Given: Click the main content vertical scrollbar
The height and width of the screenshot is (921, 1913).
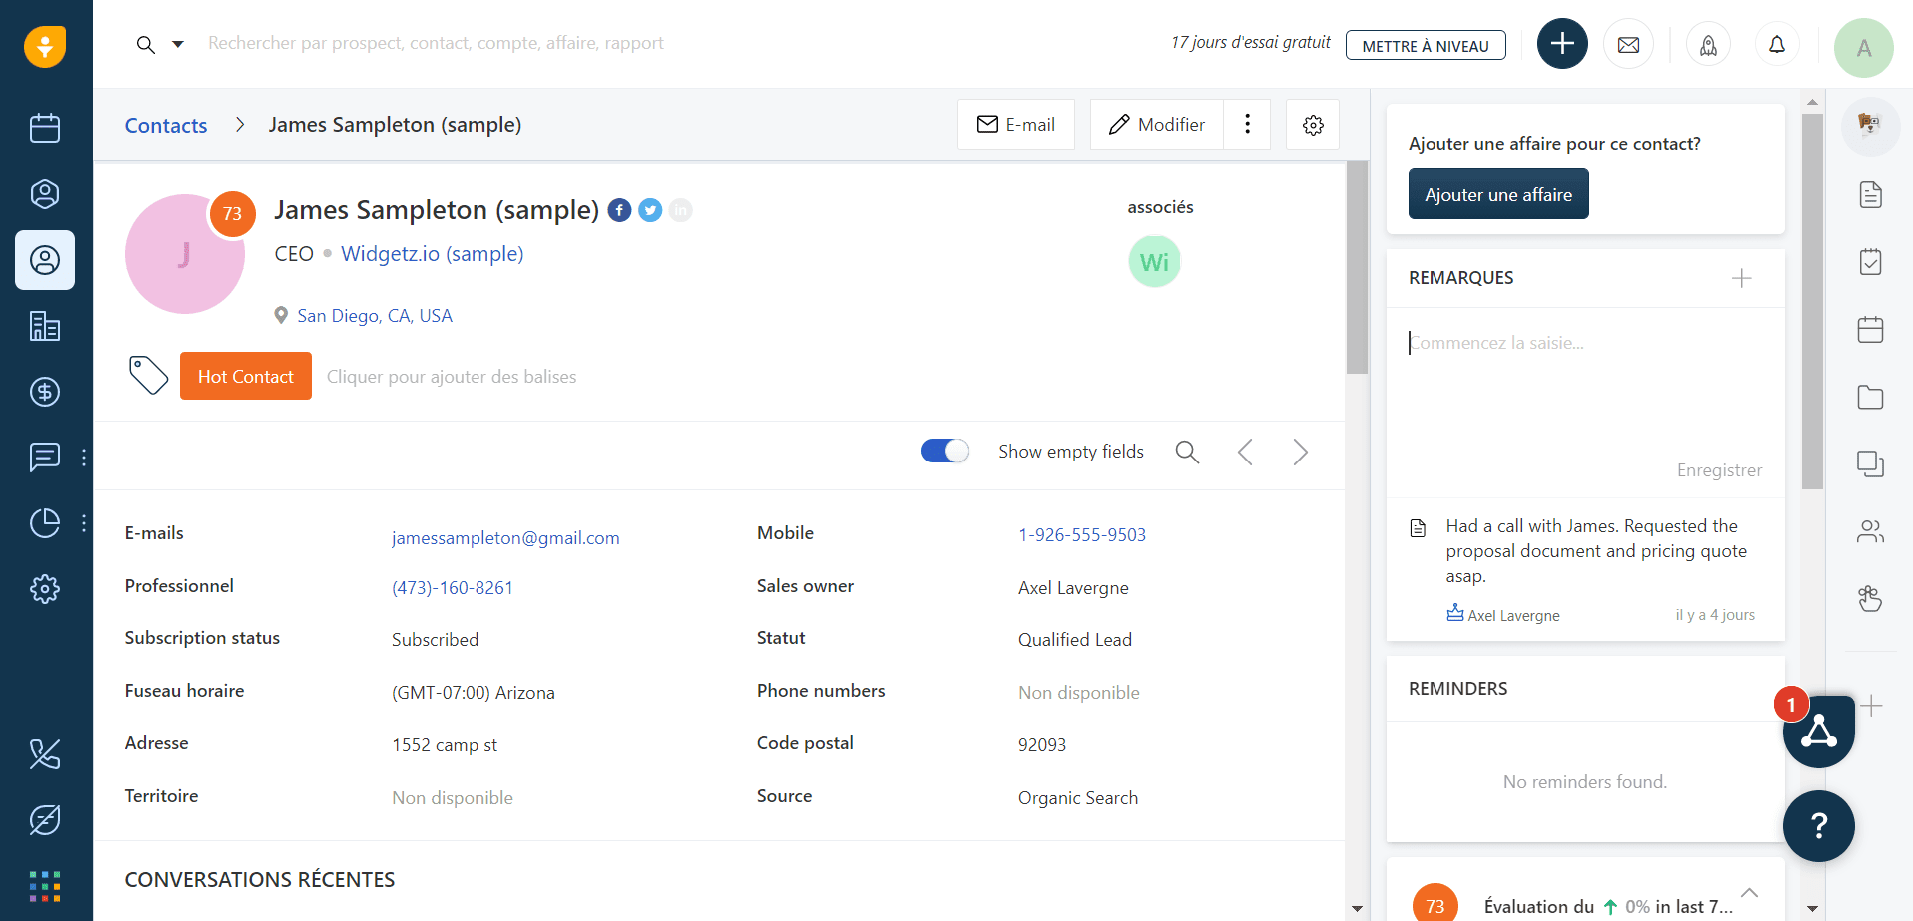Looking at the screenshot, I should click(1357, 268).
